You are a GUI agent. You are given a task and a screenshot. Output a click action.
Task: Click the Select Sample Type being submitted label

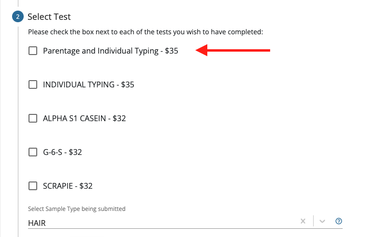[77, 209]
